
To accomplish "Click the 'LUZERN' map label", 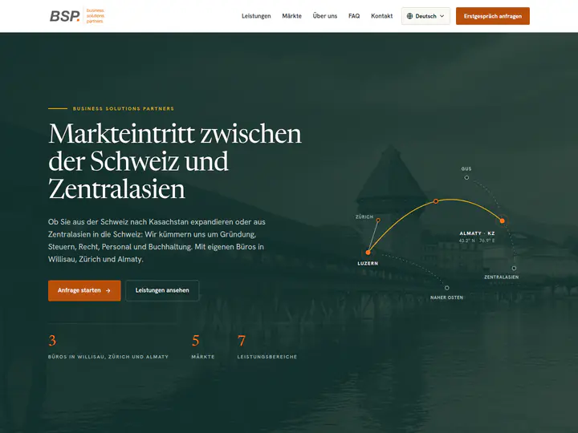I will click(368, 264).
